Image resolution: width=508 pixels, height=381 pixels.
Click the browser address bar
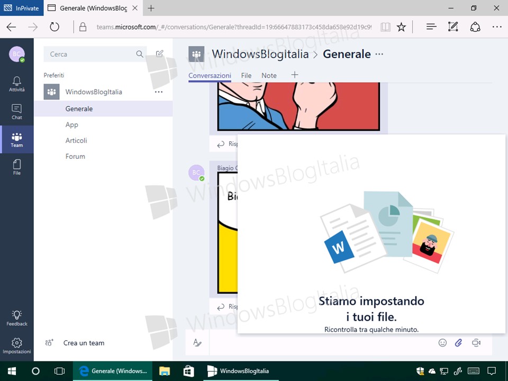tap(234, 27)
